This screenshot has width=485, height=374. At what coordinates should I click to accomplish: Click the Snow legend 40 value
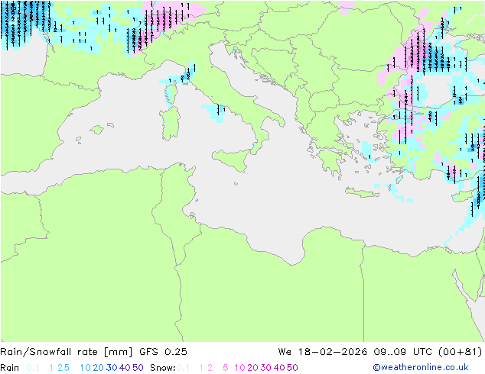279,368
